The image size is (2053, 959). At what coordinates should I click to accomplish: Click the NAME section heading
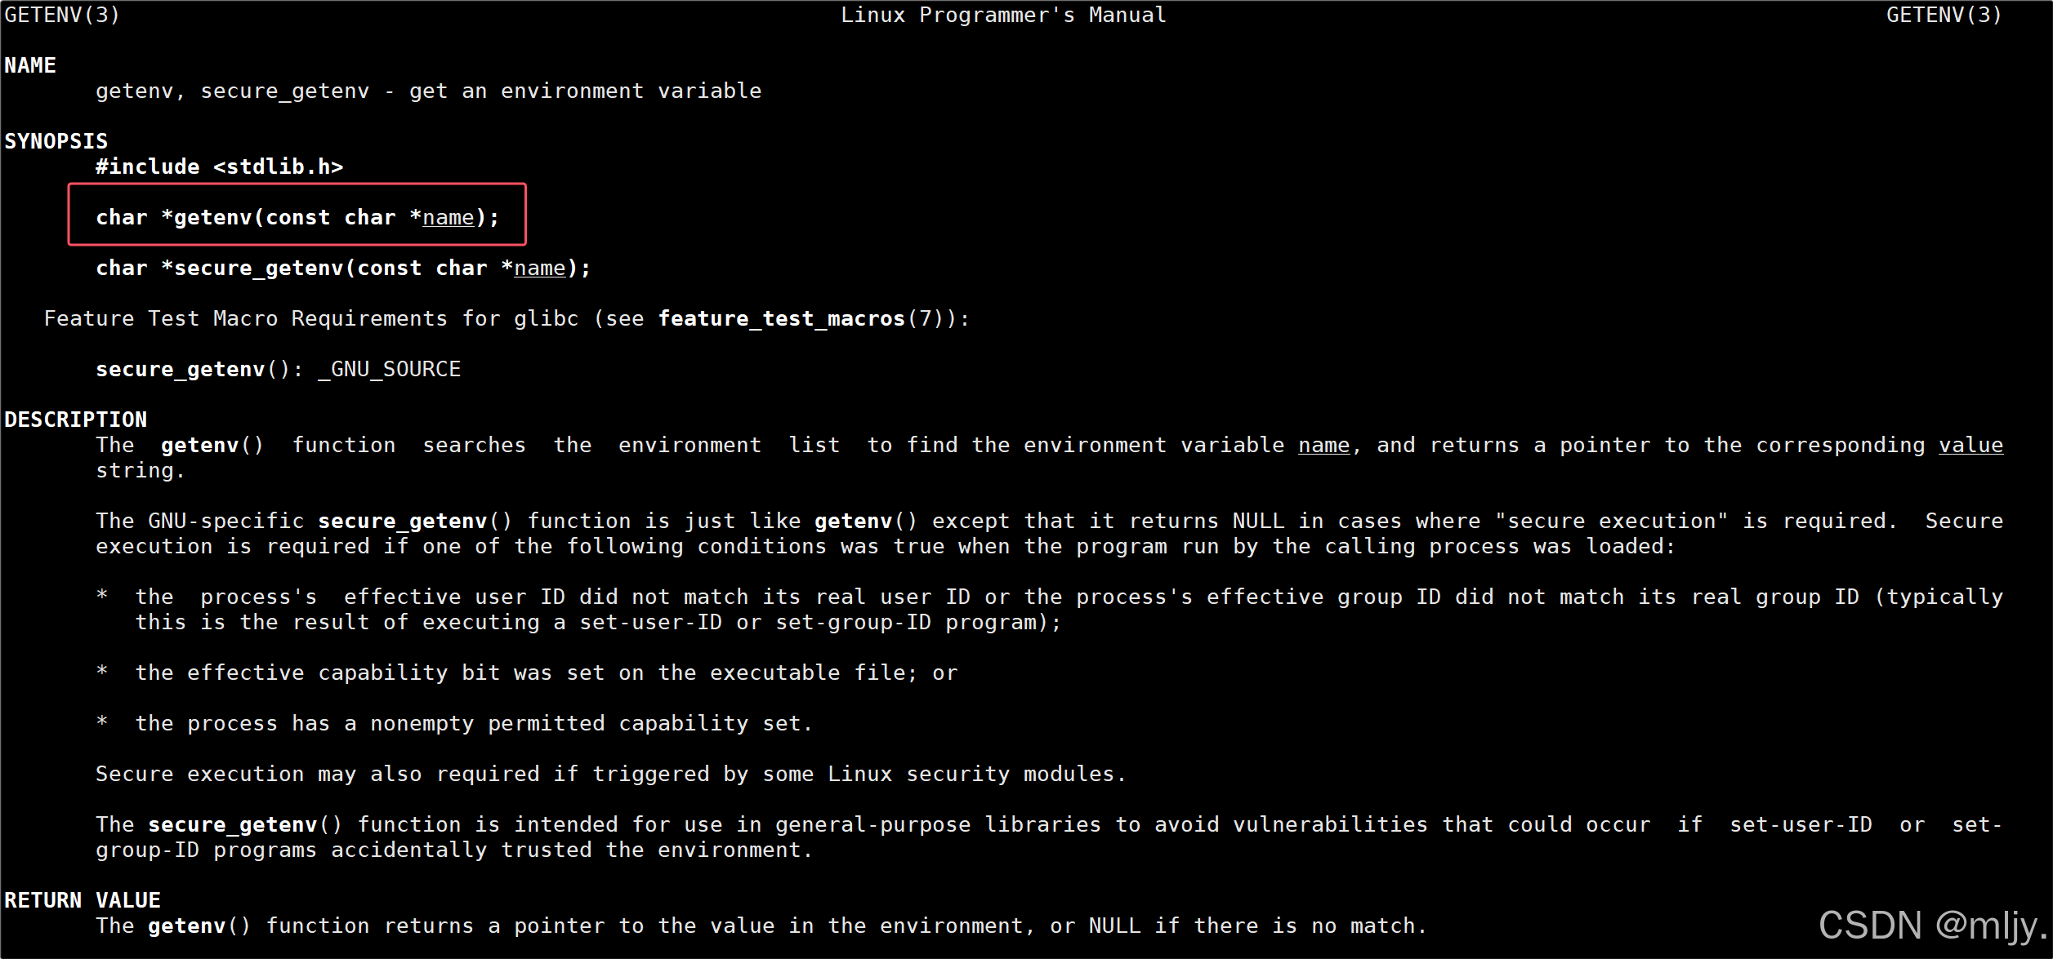click(x=30, y=65)
